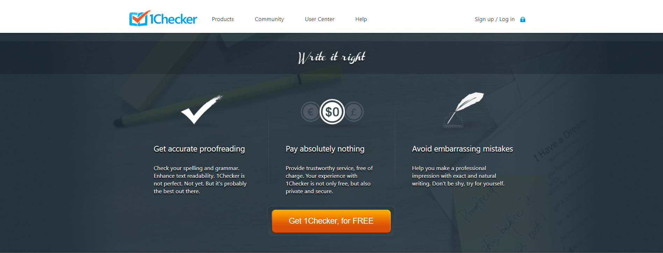Open the Community menu
This screenshot has width=663, height=253.
tap(269, 19)
